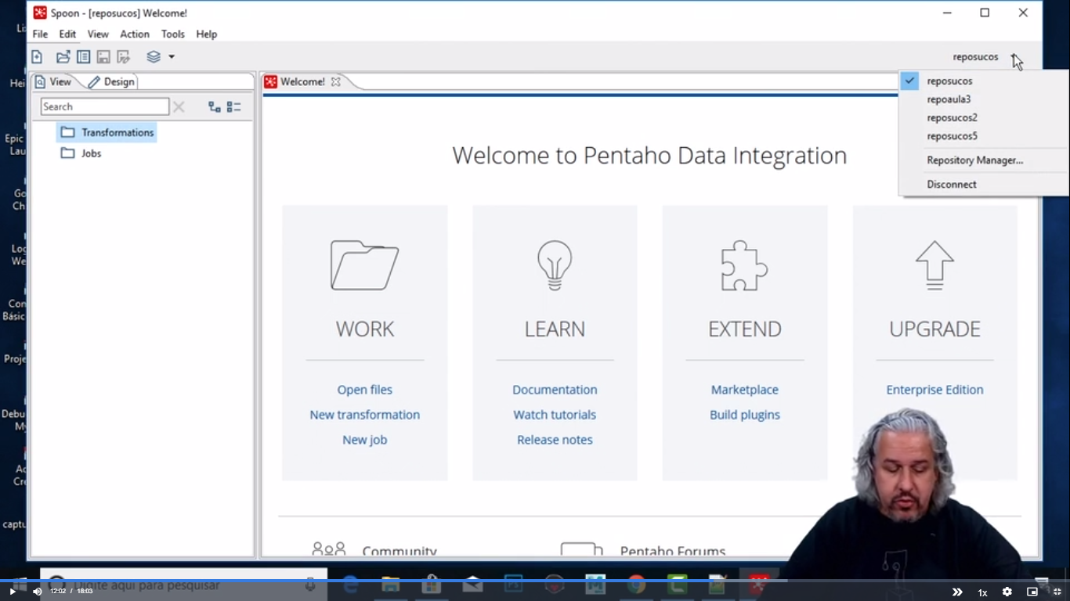
Task: Click the collapse tree list icon
Action: tap(233, 107)
